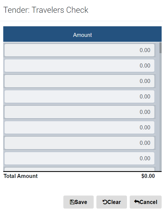163x211 pixels.
Task: Click the Total Amount label
Action: tap(21, 176)
